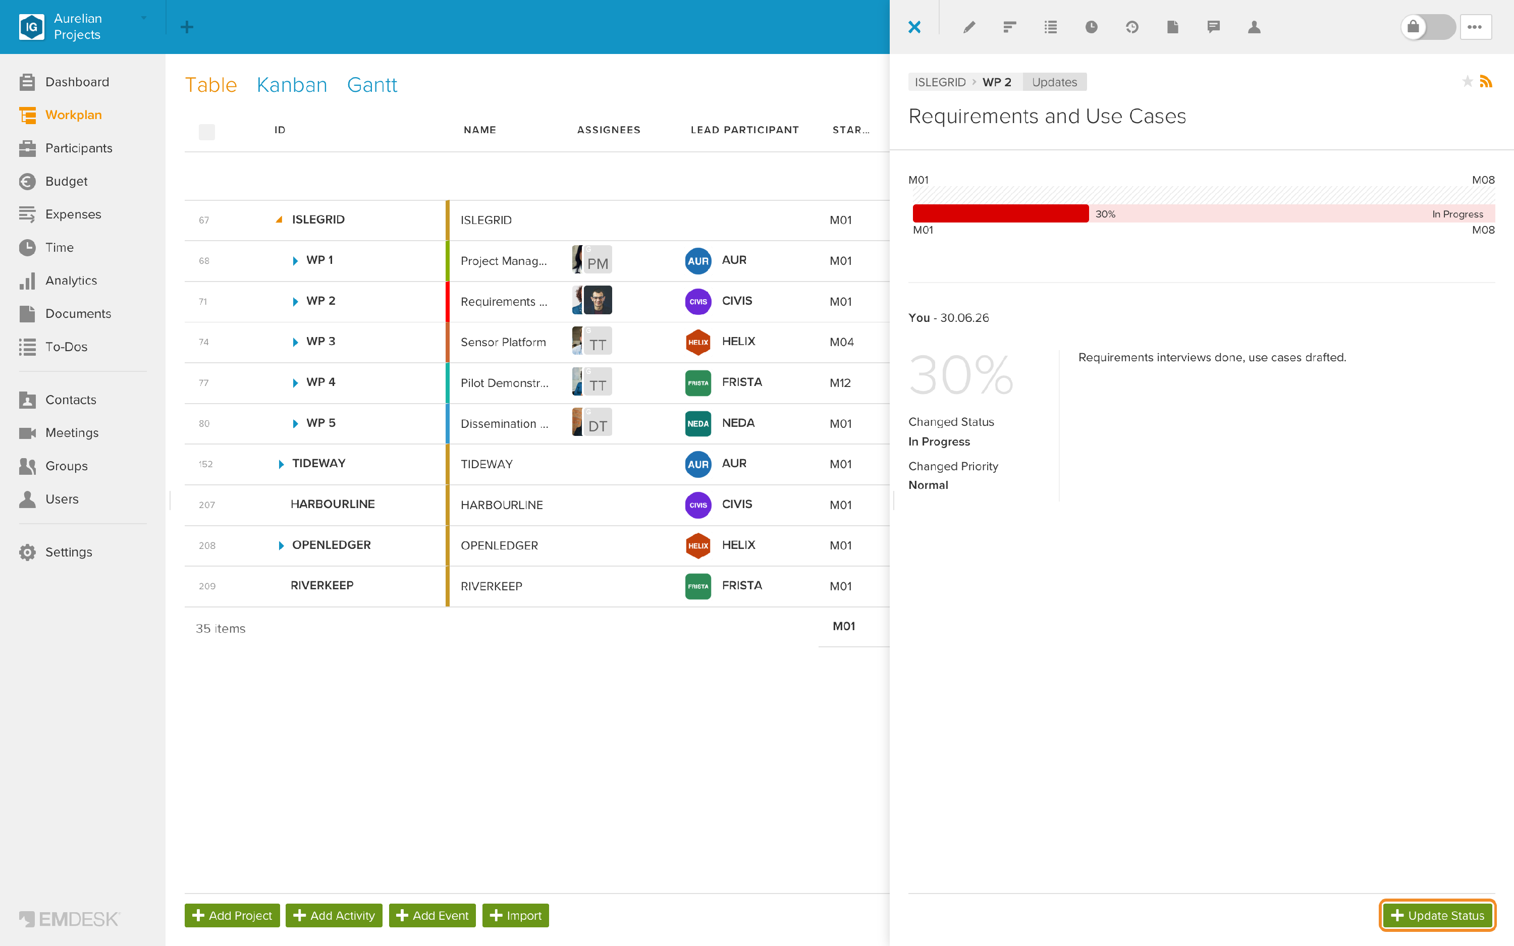Open Dashboard in the sidebar
Screen dimensions: 1514x946
tap(76, 82)
